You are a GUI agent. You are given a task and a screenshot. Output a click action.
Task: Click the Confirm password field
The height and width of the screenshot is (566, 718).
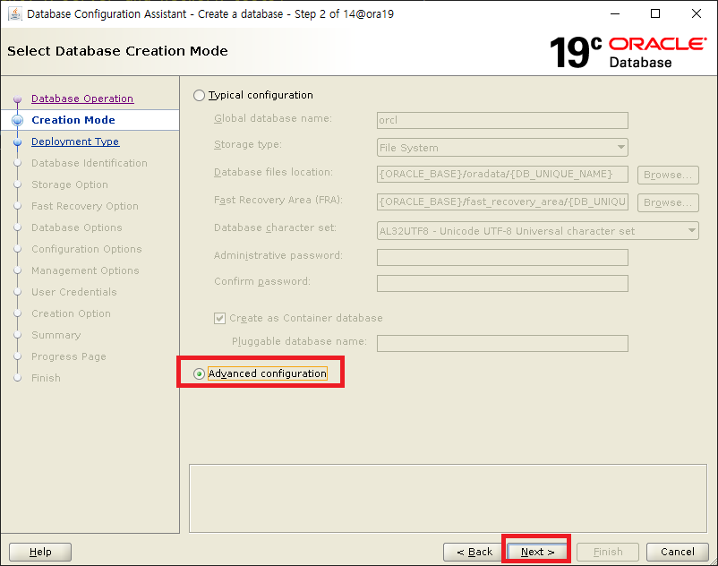502,284
